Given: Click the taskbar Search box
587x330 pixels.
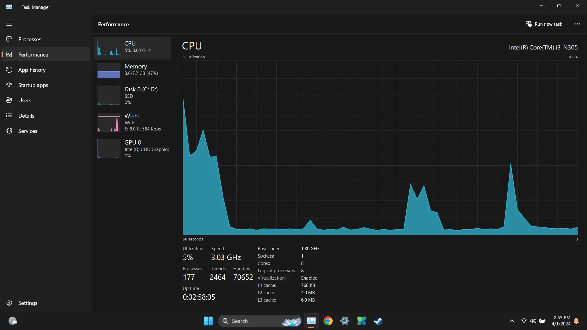Looking at the screenshot, I should (260, 321).
